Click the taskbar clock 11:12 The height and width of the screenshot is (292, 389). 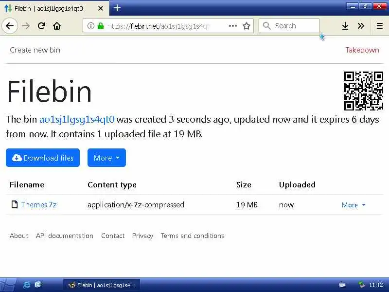376,285
